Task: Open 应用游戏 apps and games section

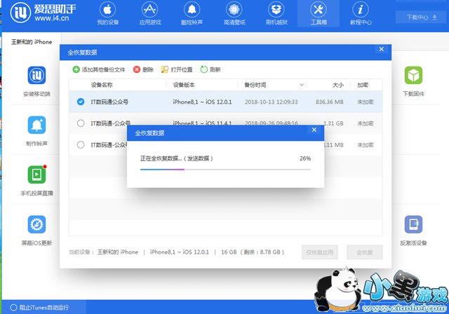Action: point(149,13)
